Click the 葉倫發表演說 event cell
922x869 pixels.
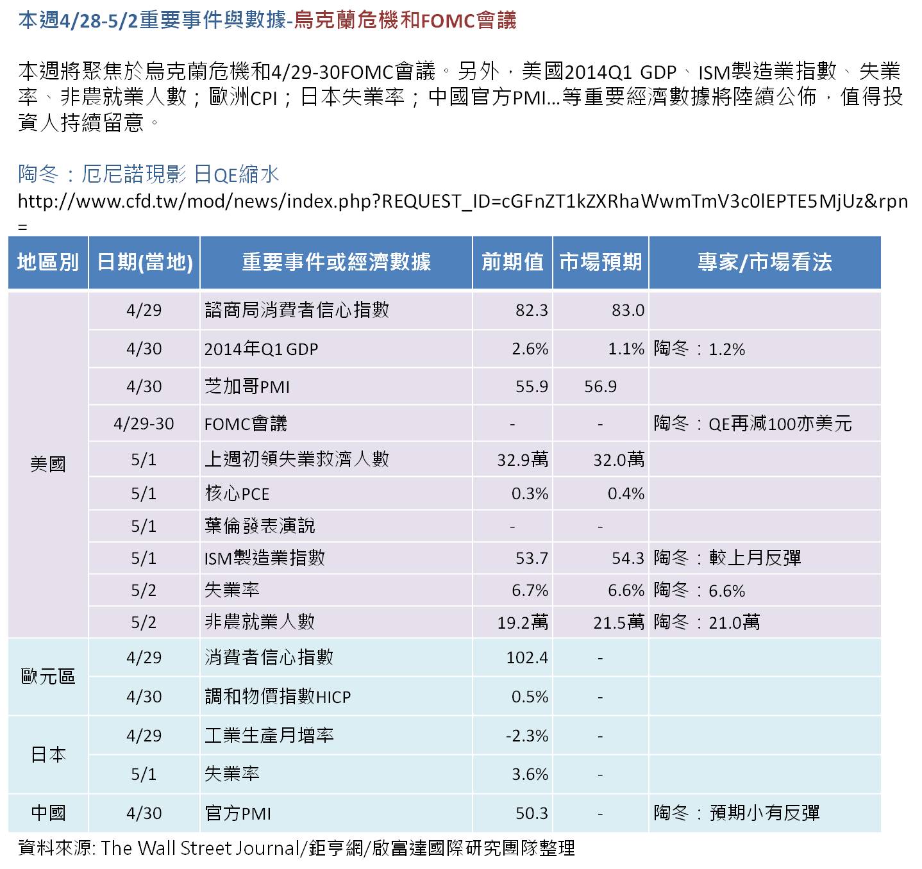coord(336,526)
